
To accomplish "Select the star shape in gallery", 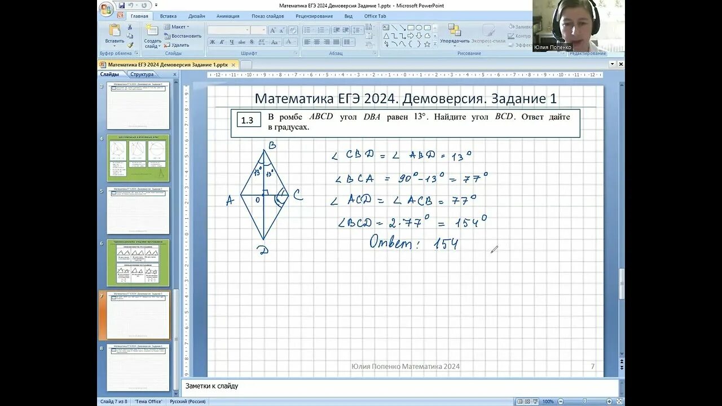I will click(427, 44).
